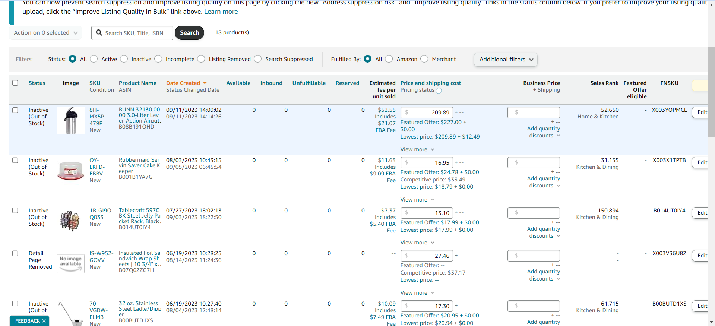Filter by Fulfilled By Amazon
Image resolution: width=715 pixels, height=326 pixels.
pyautogui.click(x=389, y=59)
